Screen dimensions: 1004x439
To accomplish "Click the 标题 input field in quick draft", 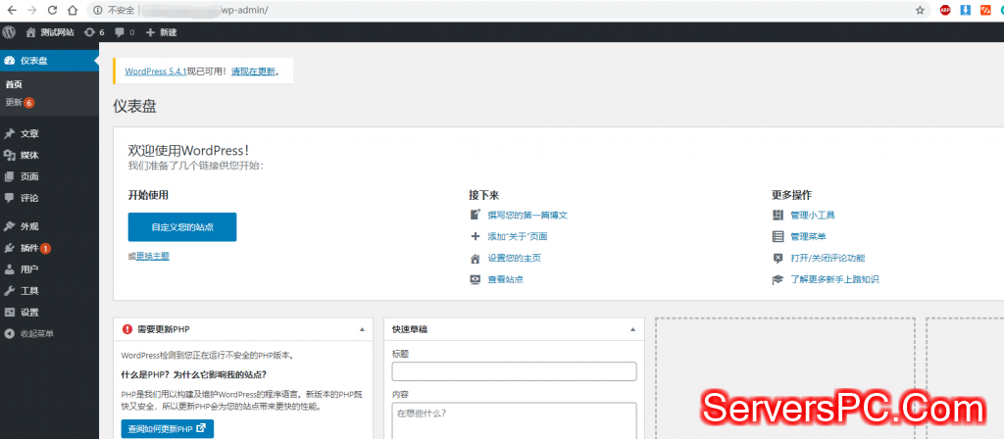I will (514, 371).
